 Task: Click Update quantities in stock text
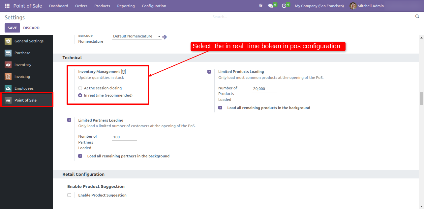coord(101,78)
